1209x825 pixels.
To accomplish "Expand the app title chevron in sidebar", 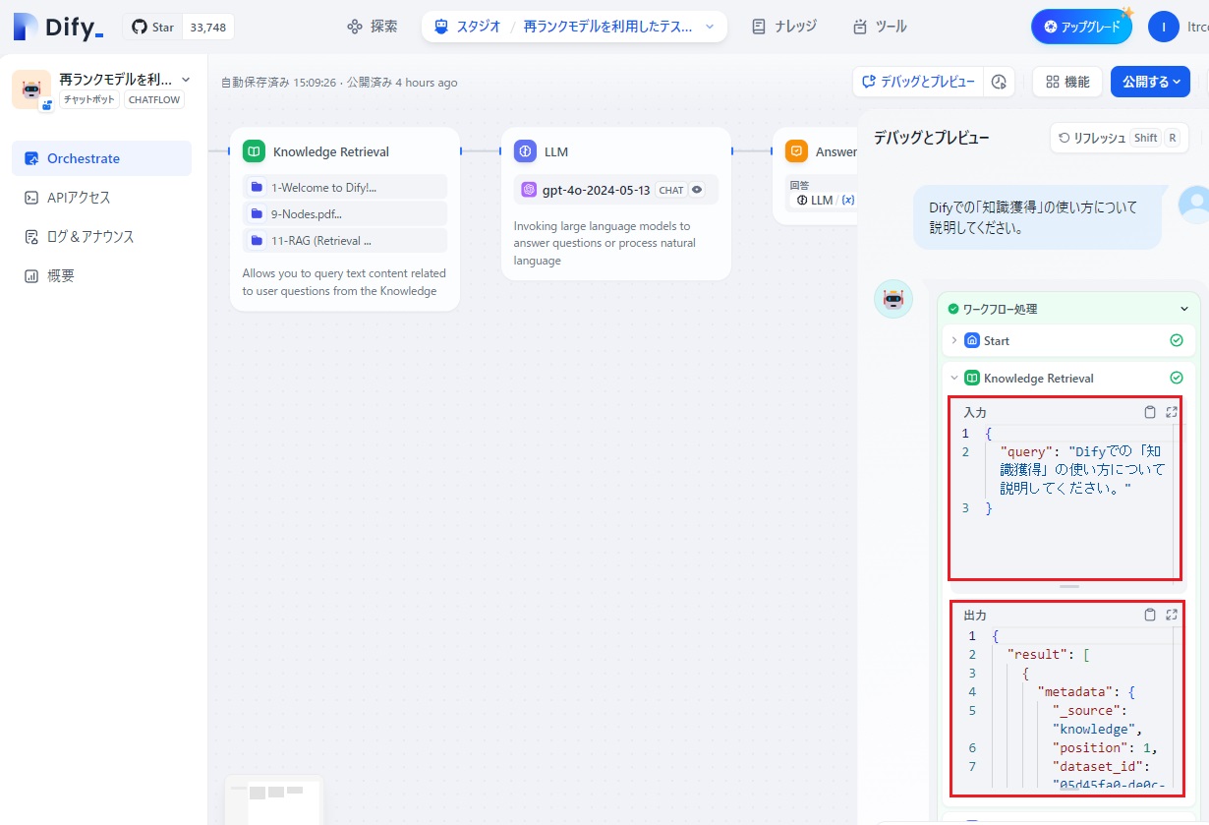I will (186, 80).
